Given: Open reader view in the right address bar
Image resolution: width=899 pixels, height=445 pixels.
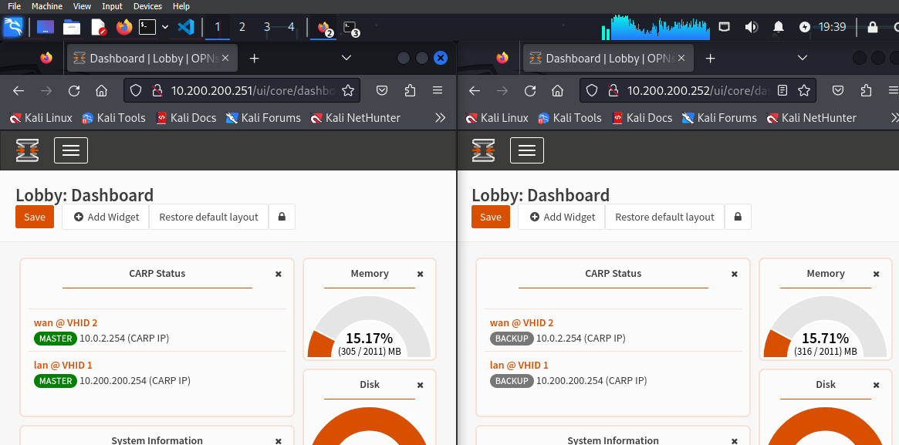Looking at the screenshot, I should tap(783, 90).
